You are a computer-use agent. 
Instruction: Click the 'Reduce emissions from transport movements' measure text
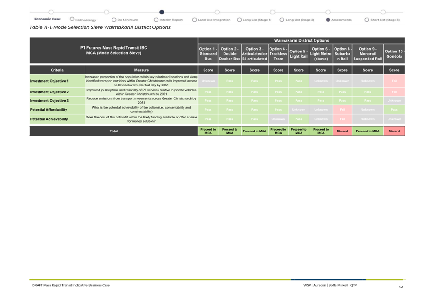click(141, 101)
